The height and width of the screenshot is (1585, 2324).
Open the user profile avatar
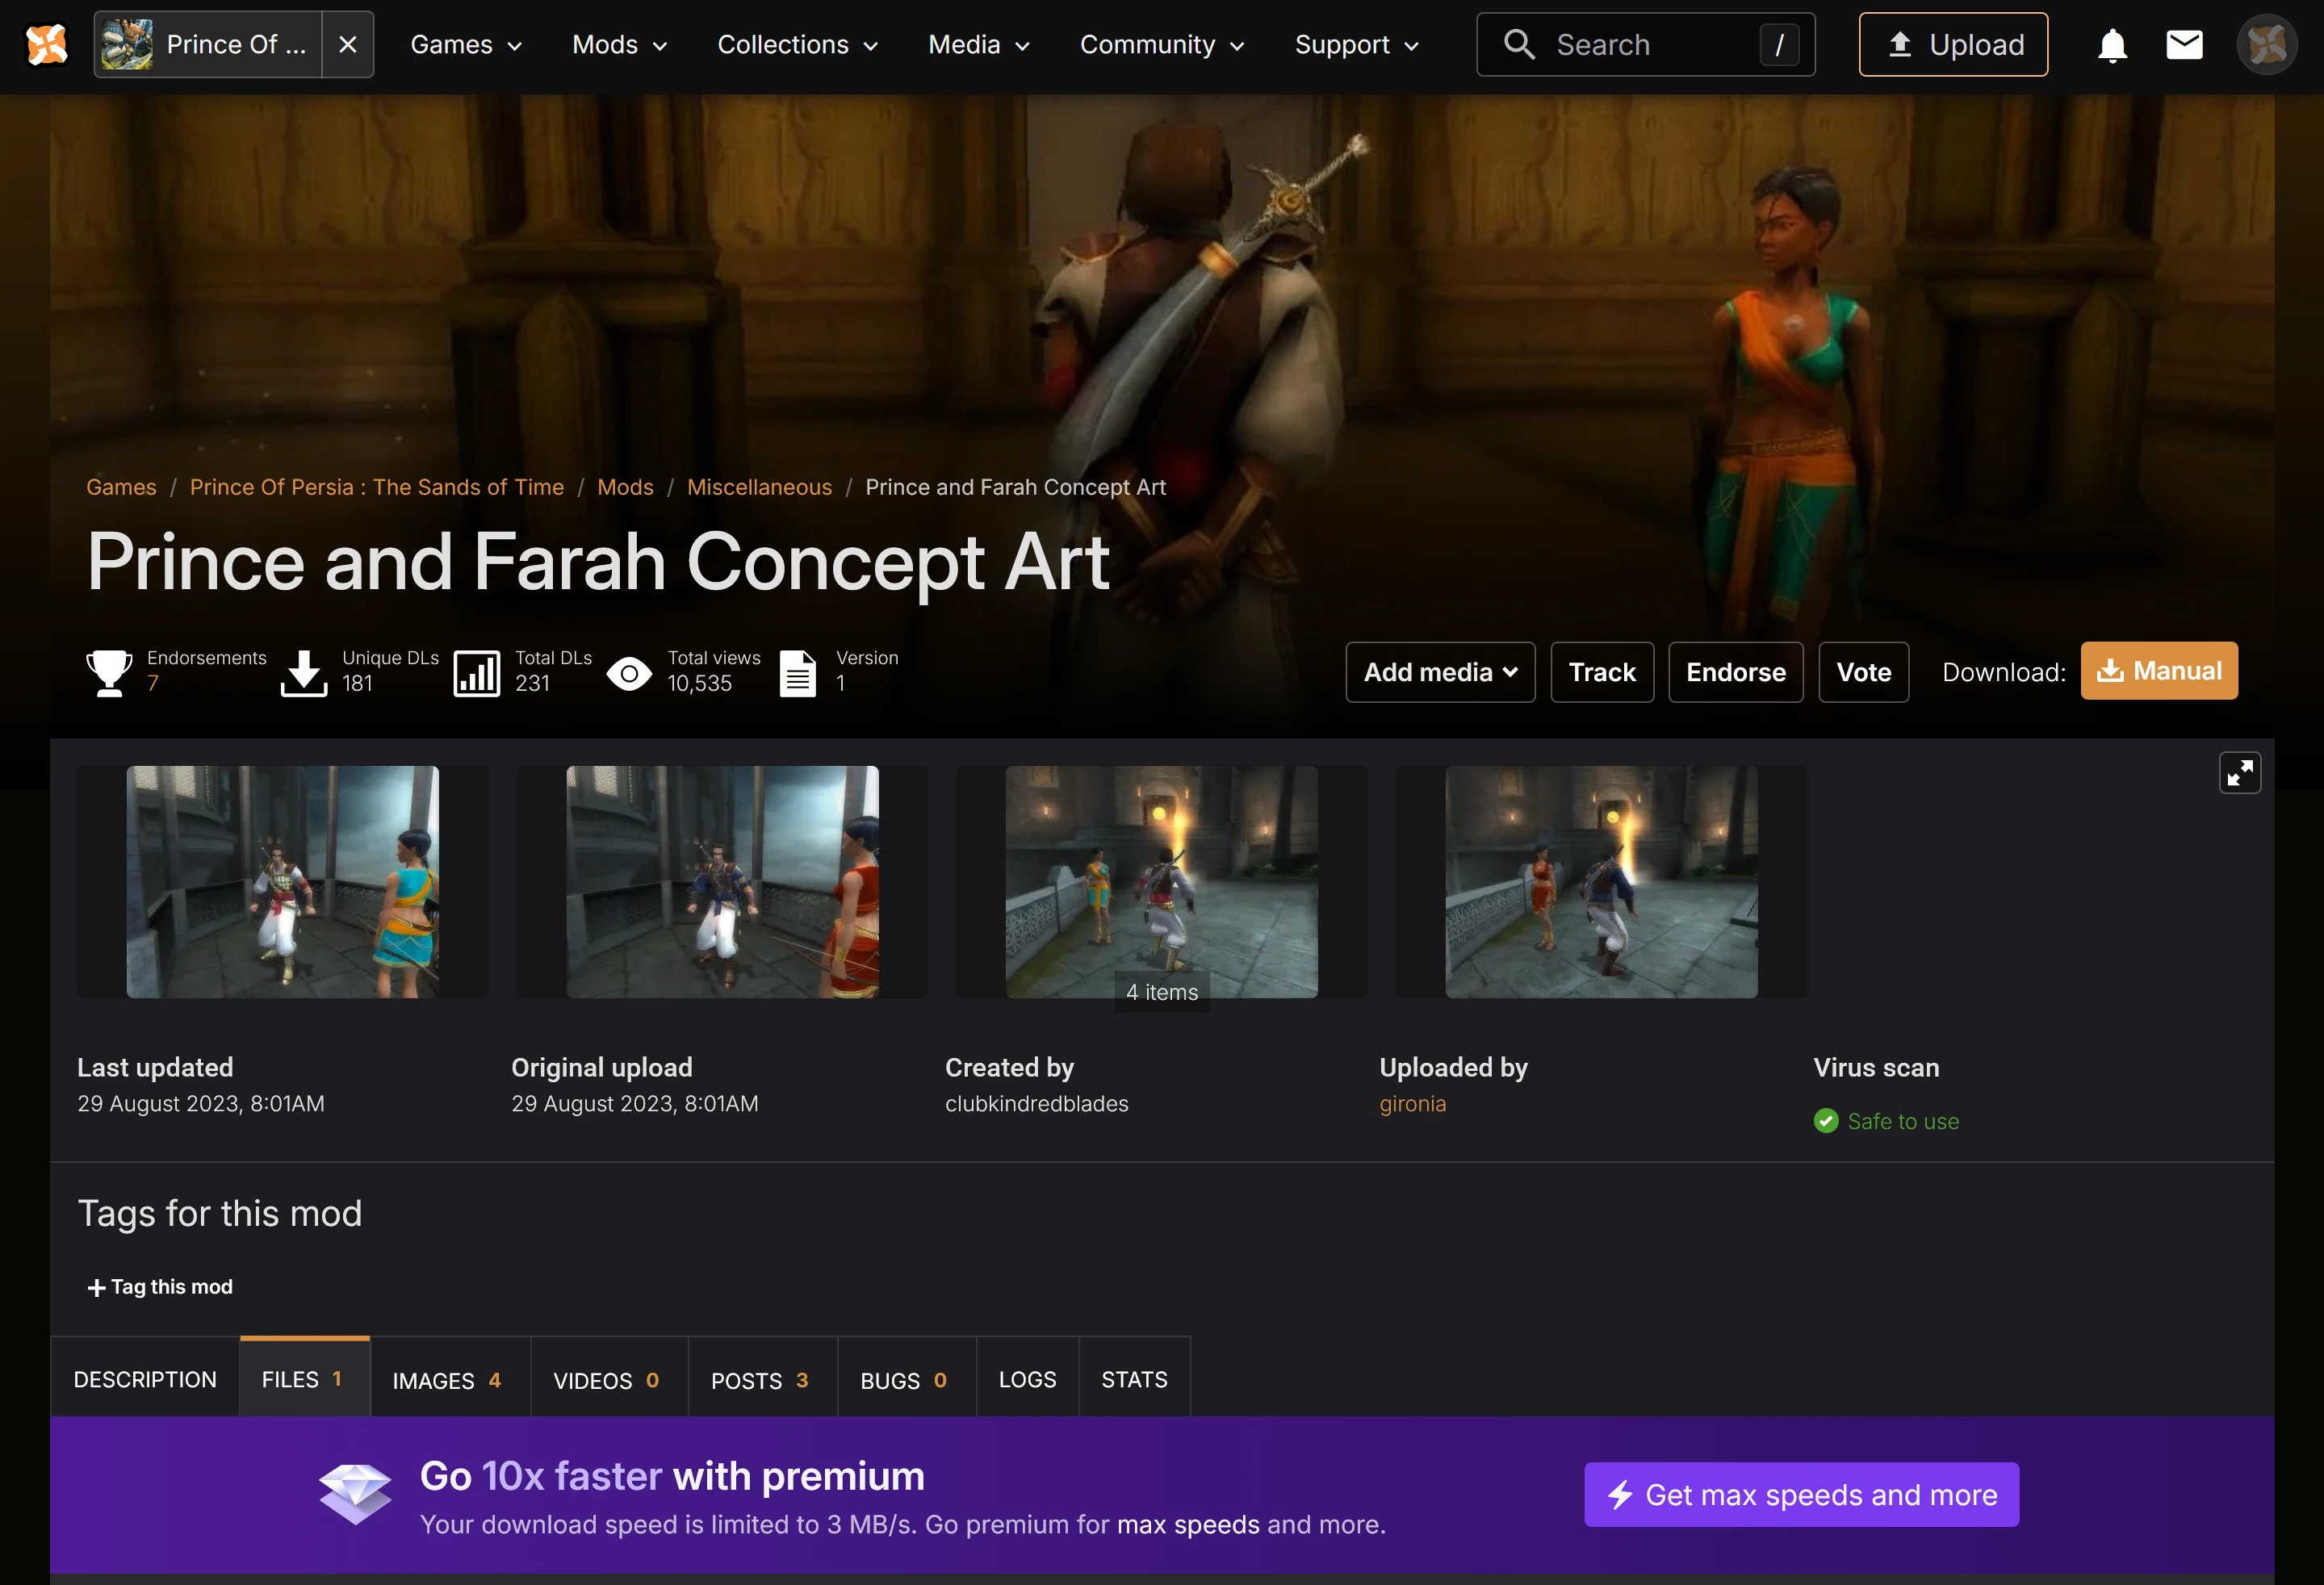pyautogui.click(x=2266, y=45)
